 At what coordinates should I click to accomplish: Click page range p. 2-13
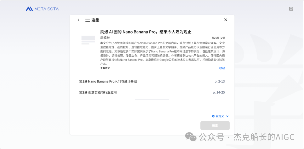(x=220, y=81)
